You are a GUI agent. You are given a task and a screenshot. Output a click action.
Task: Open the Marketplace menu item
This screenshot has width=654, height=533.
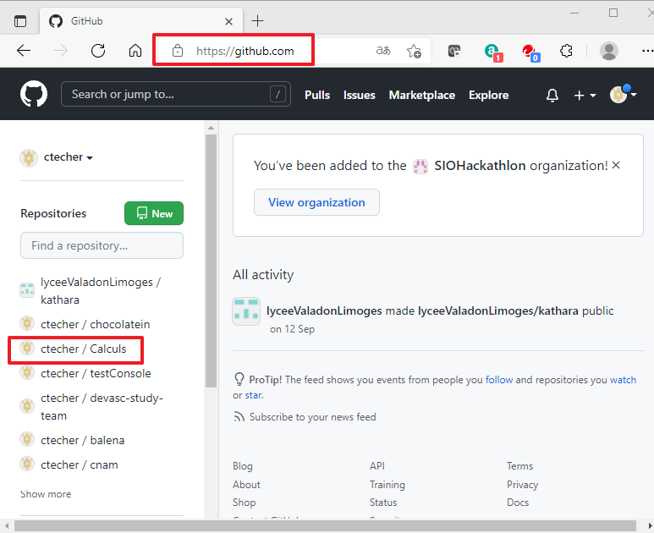pos(421,95)
